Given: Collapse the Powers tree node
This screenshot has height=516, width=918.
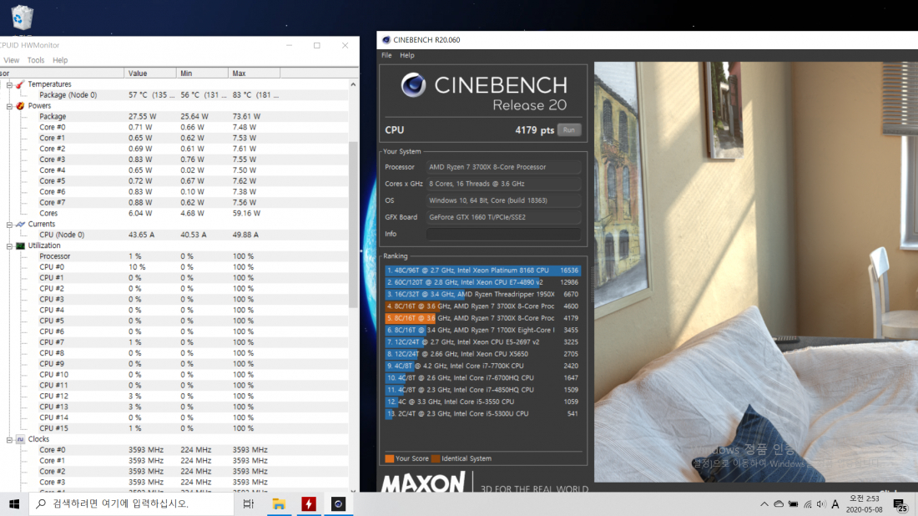Looking at the screenshot, I should [9, 107].
